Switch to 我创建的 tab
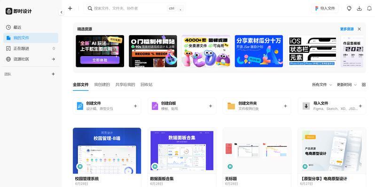This screenshot has width=375, height=187. (102, 85)
